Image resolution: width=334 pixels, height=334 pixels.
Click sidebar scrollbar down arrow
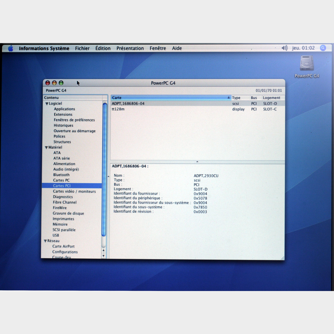[x=104, y=256]
